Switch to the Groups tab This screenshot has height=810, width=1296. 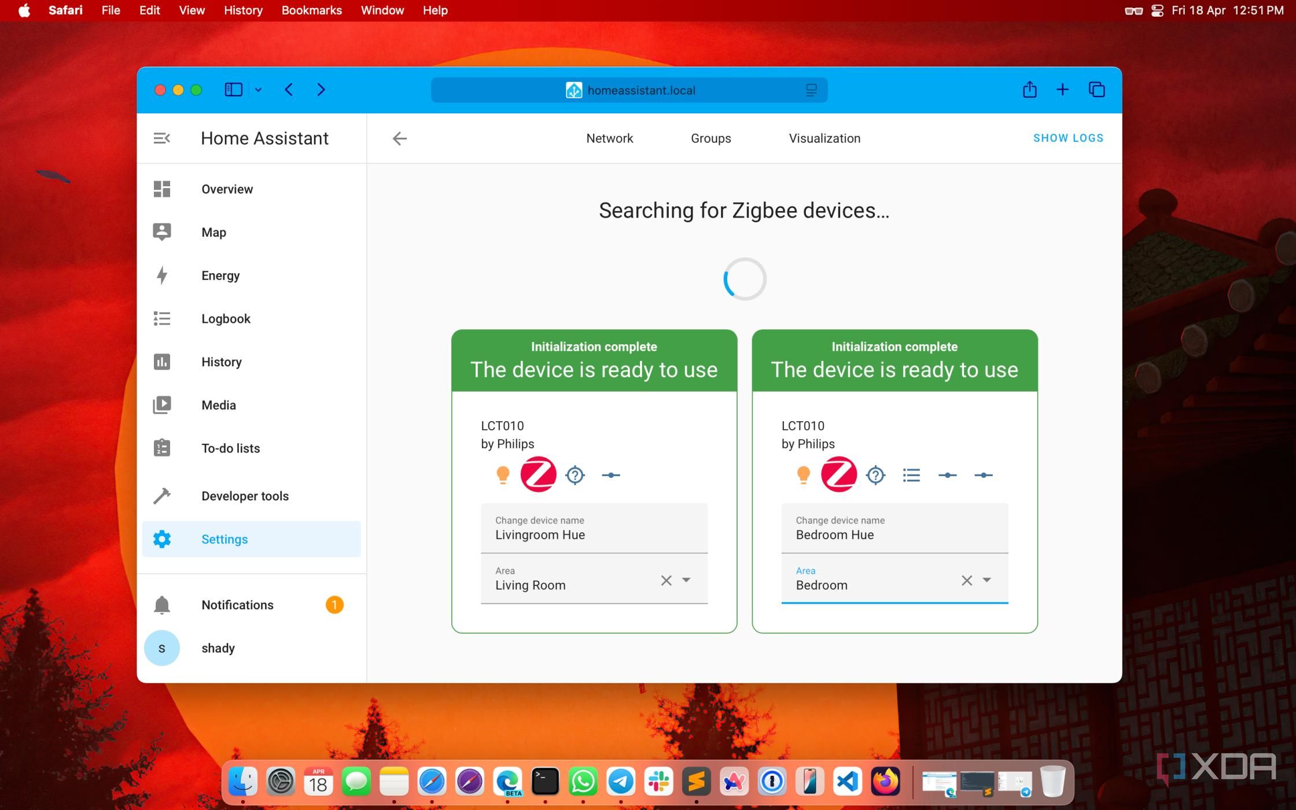710,138
